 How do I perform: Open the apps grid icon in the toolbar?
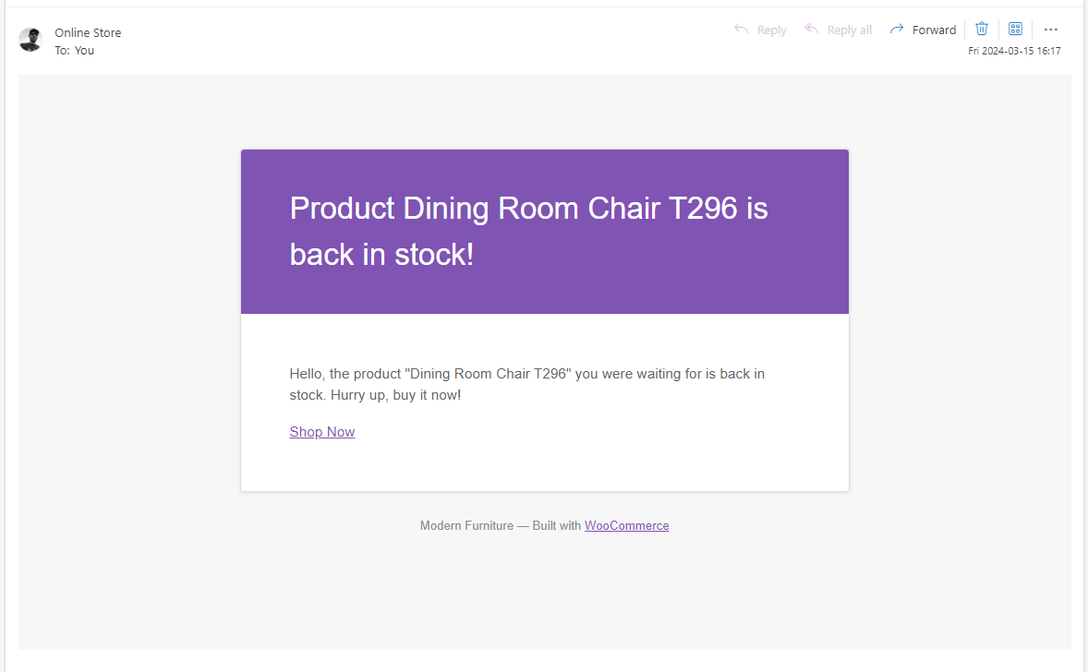pyautogui.click(x=1015, y=30)
